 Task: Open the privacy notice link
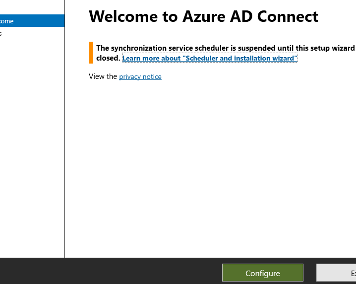[x=140, y=76]
